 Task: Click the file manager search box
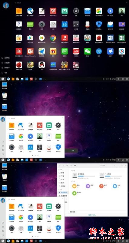point(105,166)
